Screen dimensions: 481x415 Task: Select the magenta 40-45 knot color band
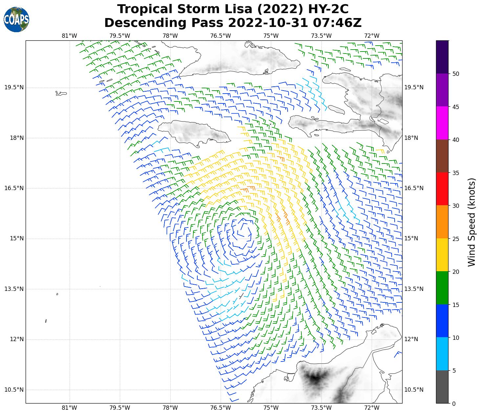pos(442,123)
